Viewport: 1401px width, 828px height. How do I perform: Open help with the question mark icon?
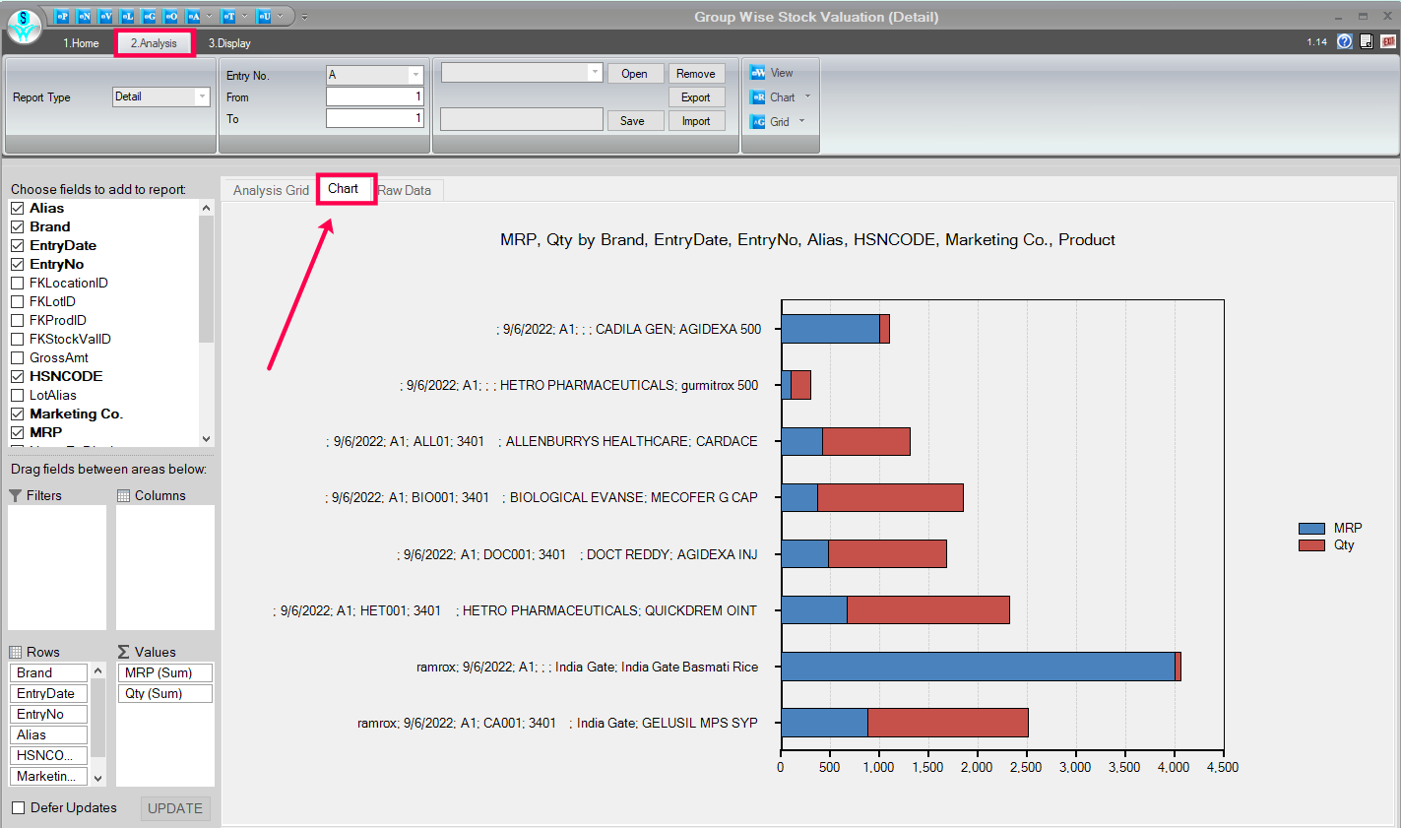tap(1344, 41)
